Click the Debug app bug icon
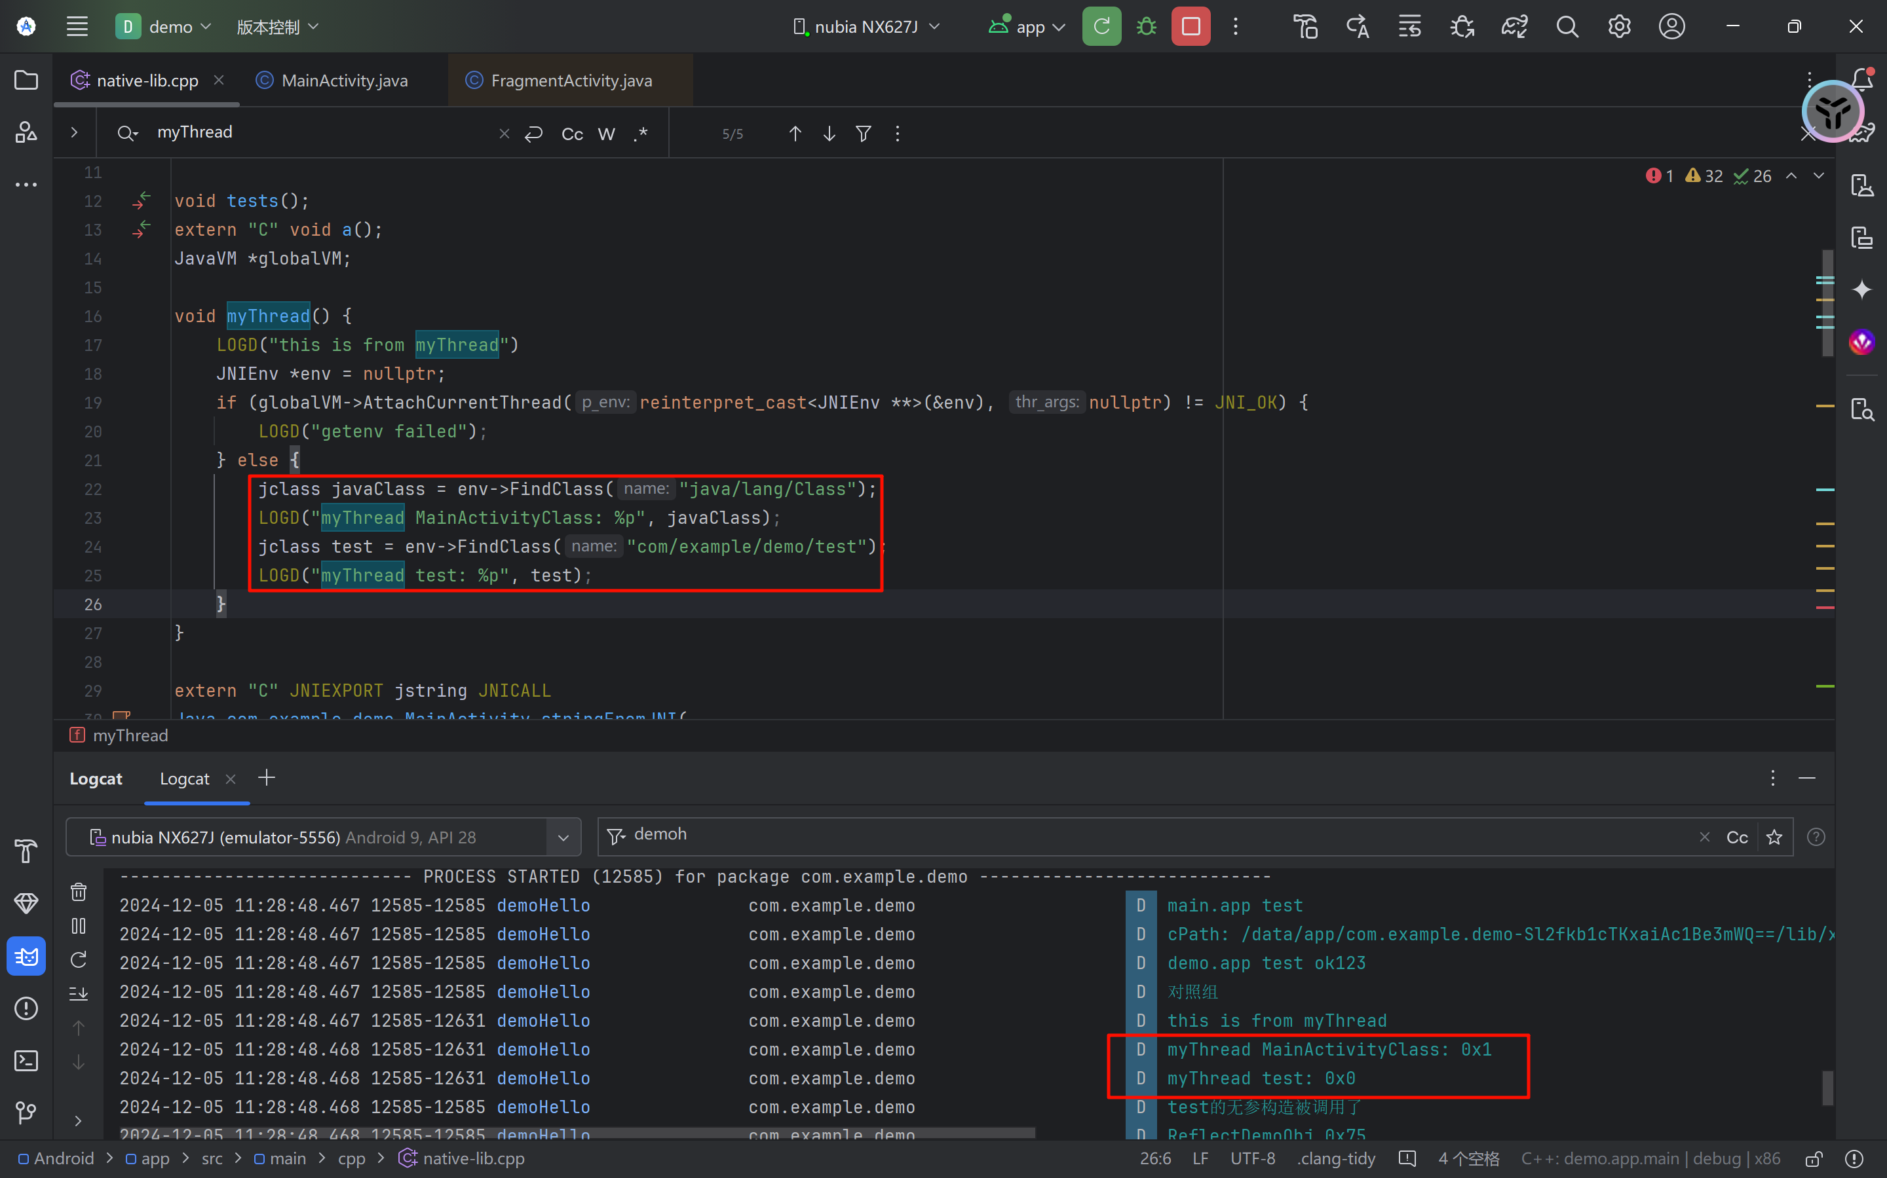The height and width of the screenshot is (1178, 1887). 1146,26
